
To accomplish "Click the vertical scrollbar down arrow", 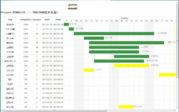I will [x=178, y=108].
